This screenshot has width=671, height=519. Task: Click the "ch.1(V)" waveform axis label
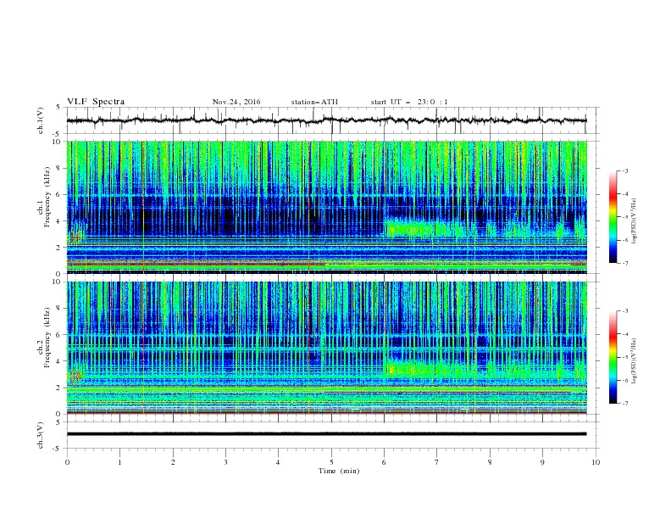click(41, 120)
